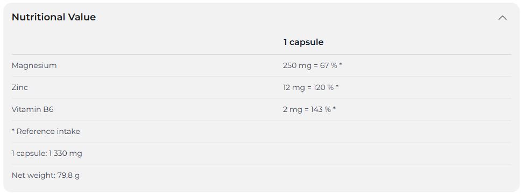Click the Vitamin B6 row label
523x195 pixels.
[x=33, y=110]
